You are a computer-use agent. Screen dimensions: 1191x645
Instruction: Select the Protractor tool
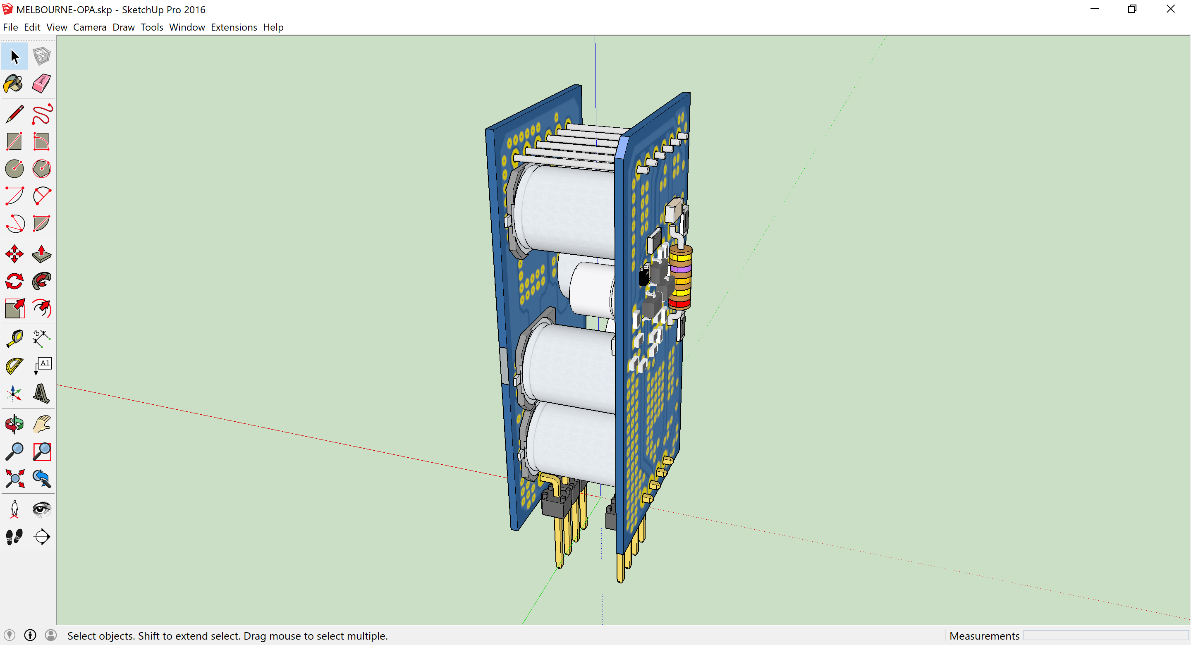click(14, 366)
